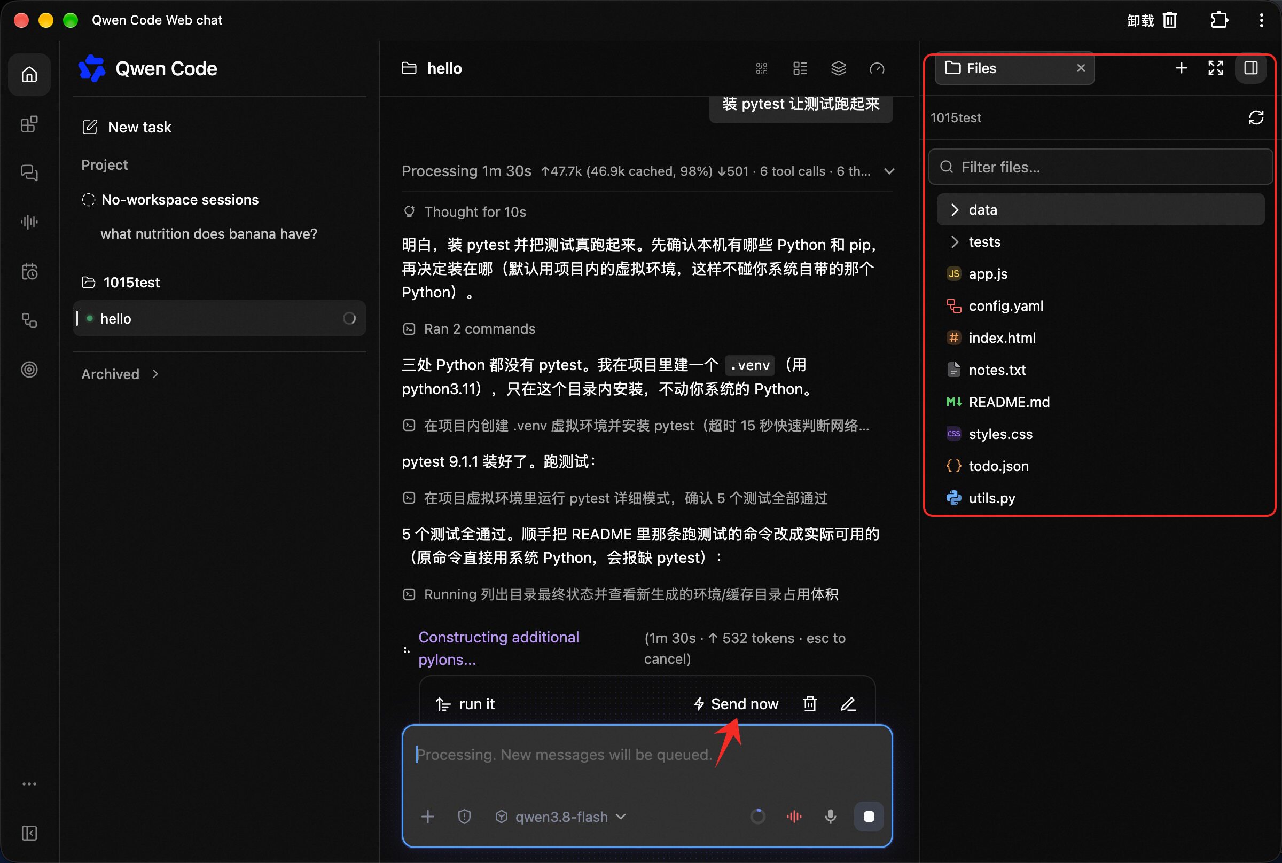Click the Filter files search box
The image size is (1282, 863).
[1100, 167]
